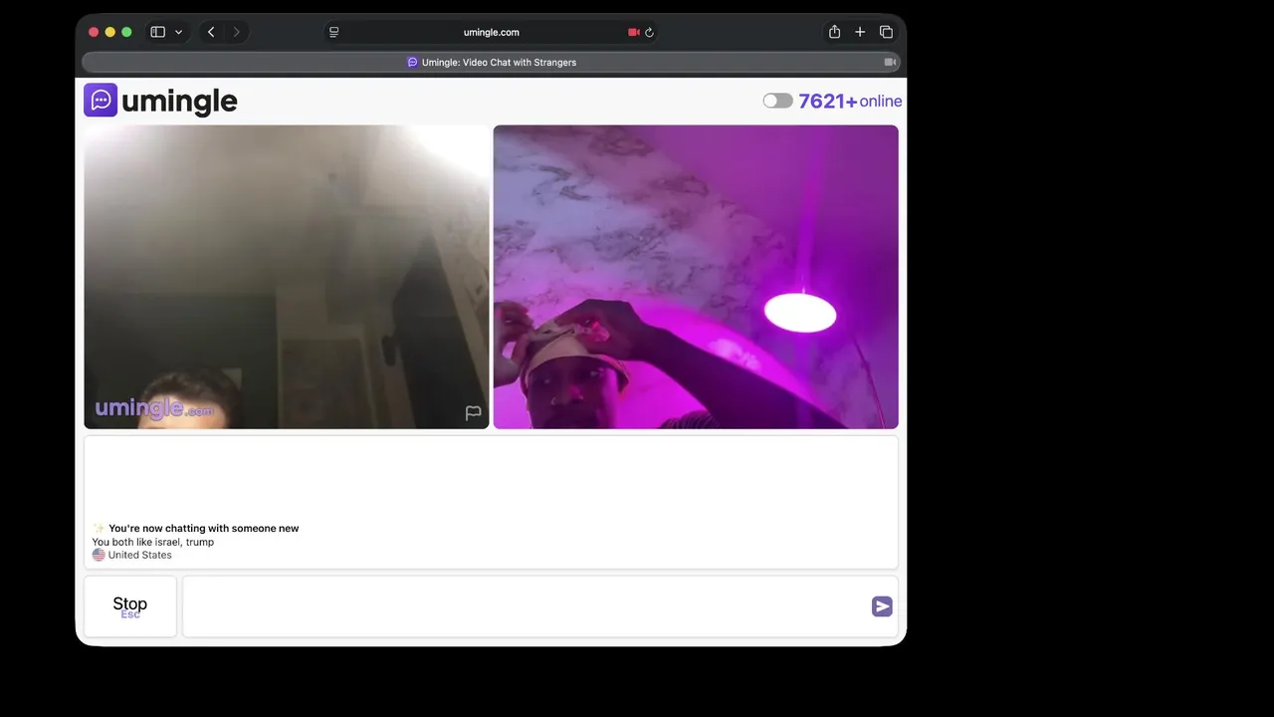
Task: Click the Umingle chat bubble logo icon
Action: (x=101, y=101)
